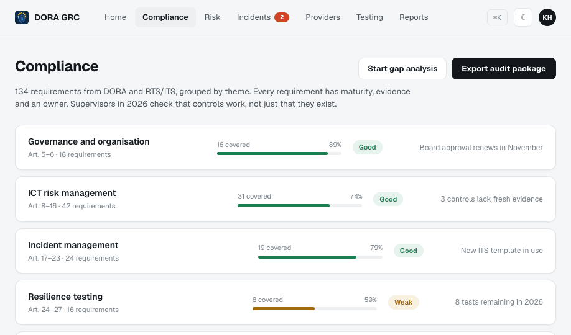571x335 pixels.
Task: Click Good badge on Governance row
Action: (367, 147)
